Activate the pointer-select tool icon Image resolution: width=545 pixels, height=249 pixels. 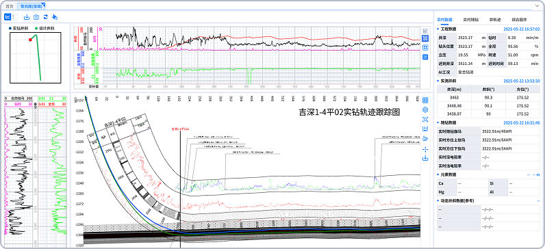[55, 17]
